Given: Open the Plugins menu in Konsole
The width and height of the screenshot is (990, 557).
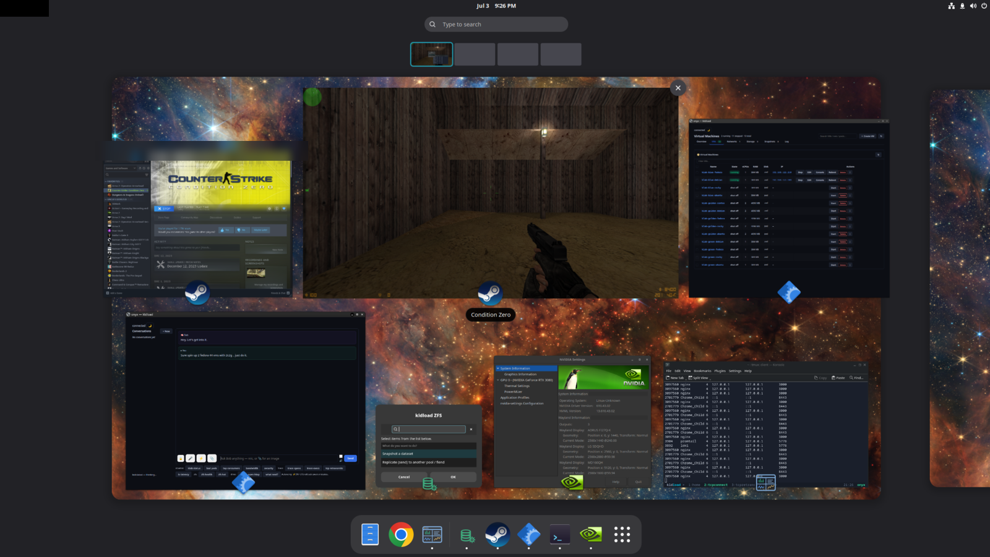Looking at the screenshot, I should click(x=720, y=371).
